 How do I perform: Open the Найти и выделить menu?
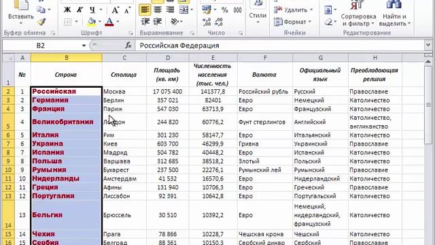point(394,13)
